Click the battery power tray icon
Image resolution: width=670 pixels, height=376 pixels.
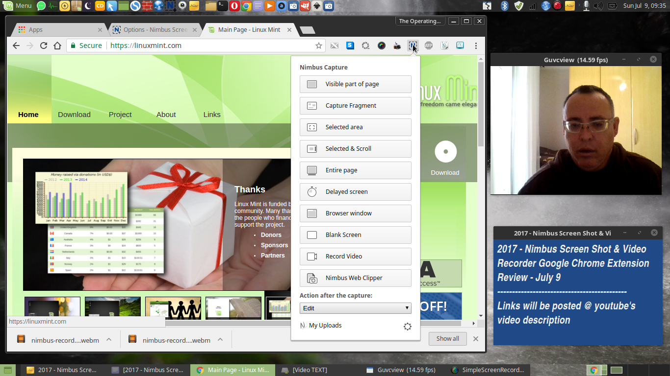pyautogui.click(x=612, y=6)
